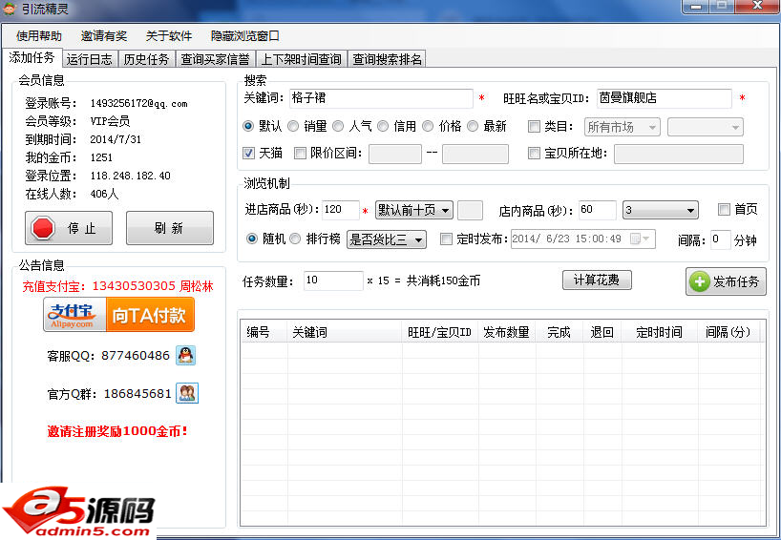Select the 排行榜 radio button

point(295,239)
